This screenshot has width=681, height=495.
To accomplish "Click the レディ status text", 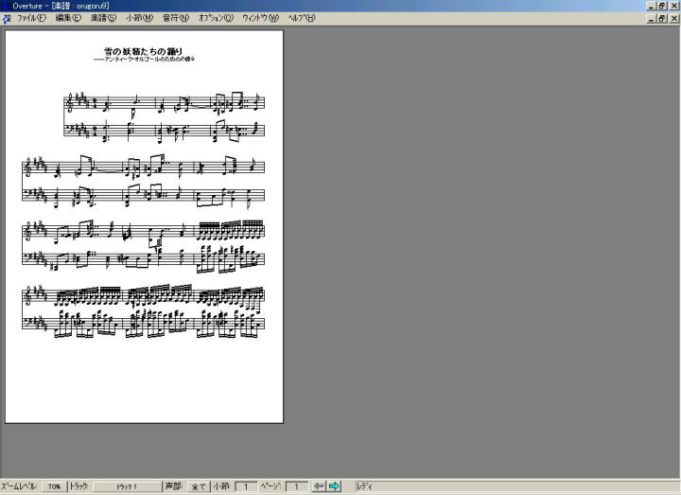I will coord(364,486).
